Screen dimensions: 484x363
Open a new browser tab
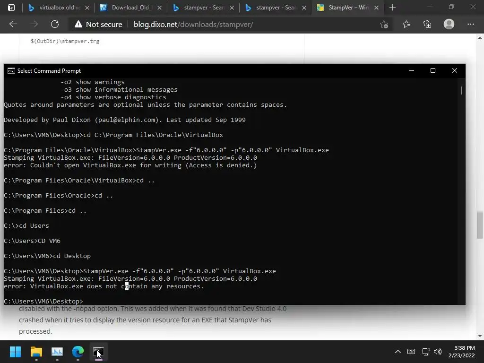click(392, 8)
